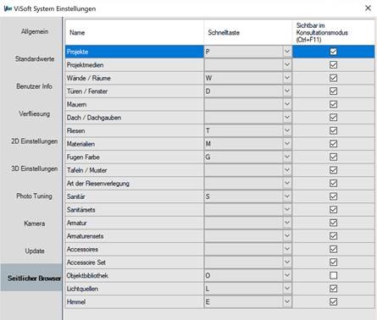377x320 pixels.
Task: Select the Kamera tab in sidebar
Action: point(34,223)
